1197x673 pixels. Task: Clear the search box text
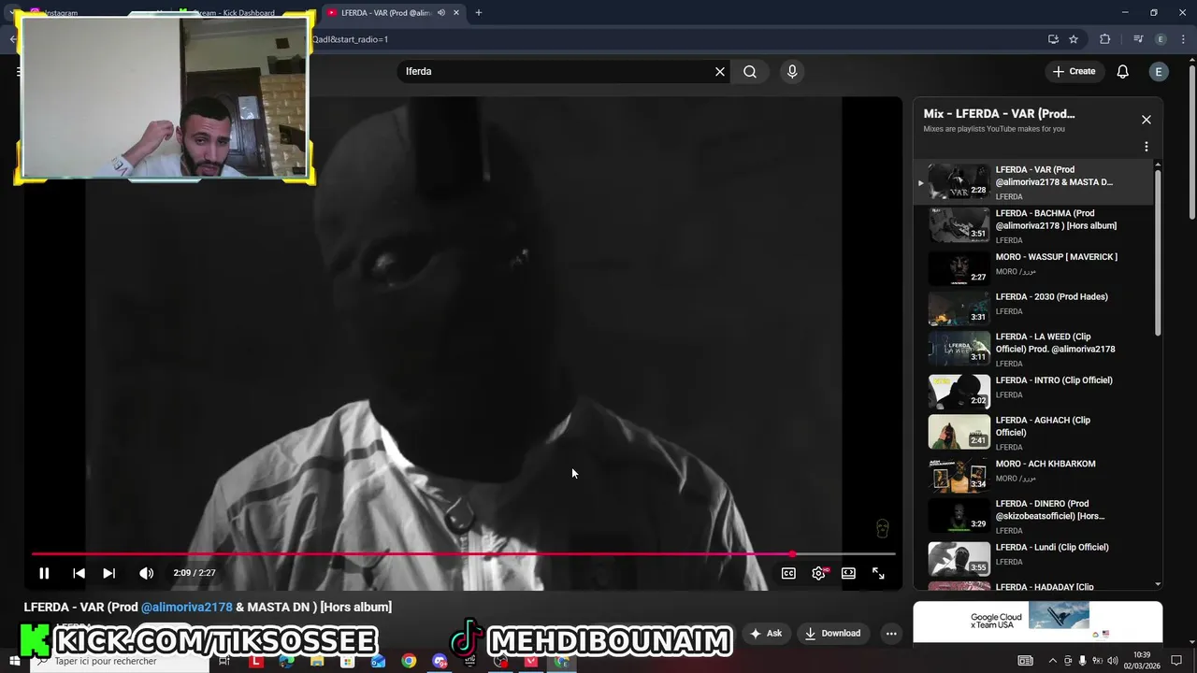click(x=720, y=71)
